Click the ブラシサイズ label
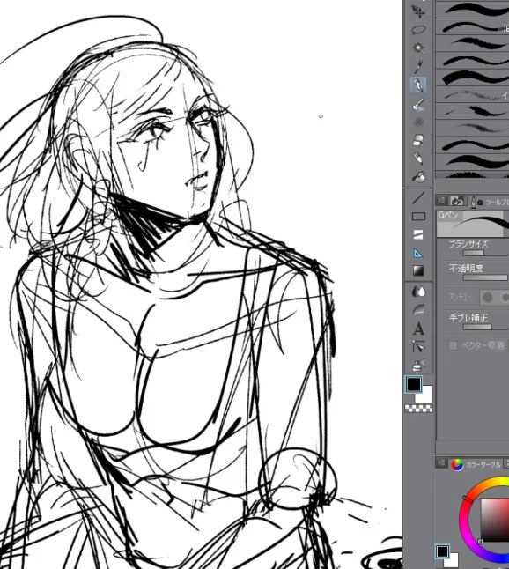Image resolution: width=509 pixels, height=569 pixels. tap(468, 244)
